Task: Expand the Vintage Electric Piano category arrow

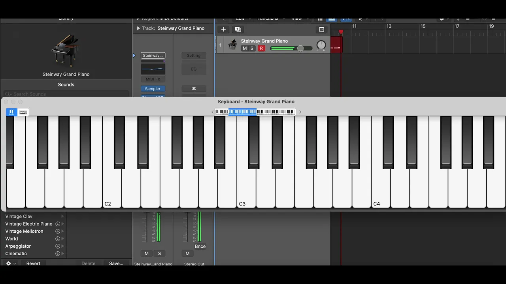Action: click(x=62, y=224)
